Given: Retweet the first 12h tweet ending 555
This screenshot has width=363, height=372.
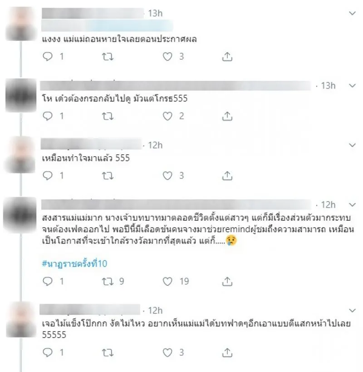Looking at the screenshot, I should 108,176.
